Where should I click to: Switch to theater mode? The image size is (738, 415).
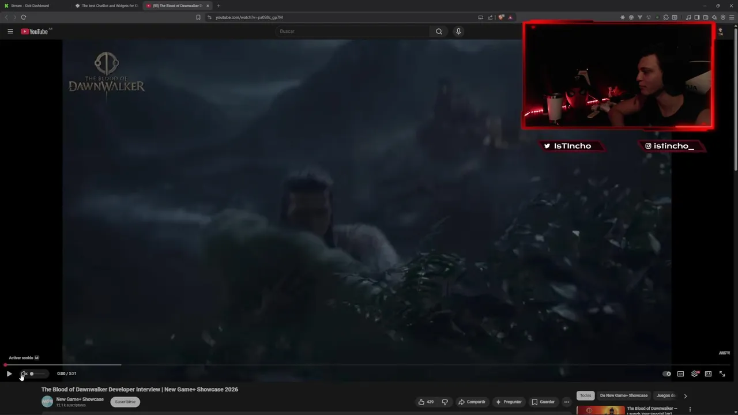[x=708, y=374]
